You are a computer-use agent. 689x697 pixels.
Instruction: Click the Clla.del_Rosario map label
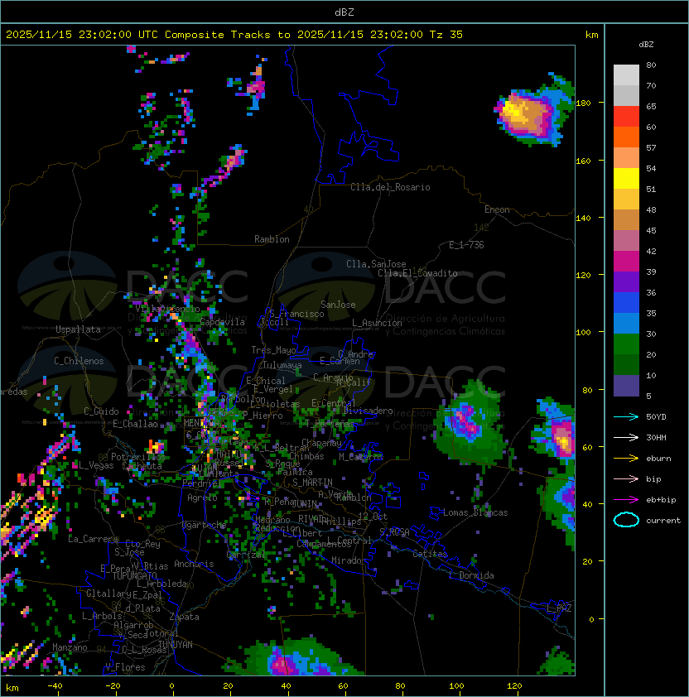[390, 187]
